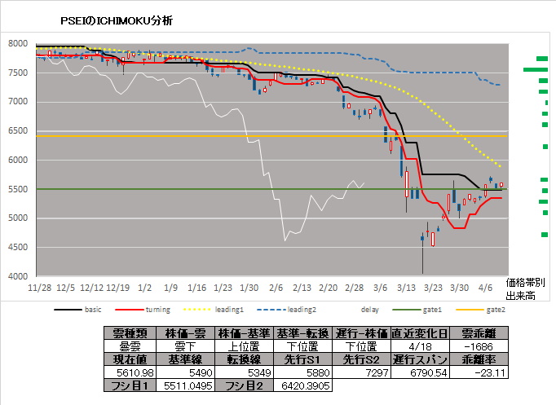Select the 4/18 date cell
The width and height of the screenshot is (556, 405).
[x=420, y=346]
